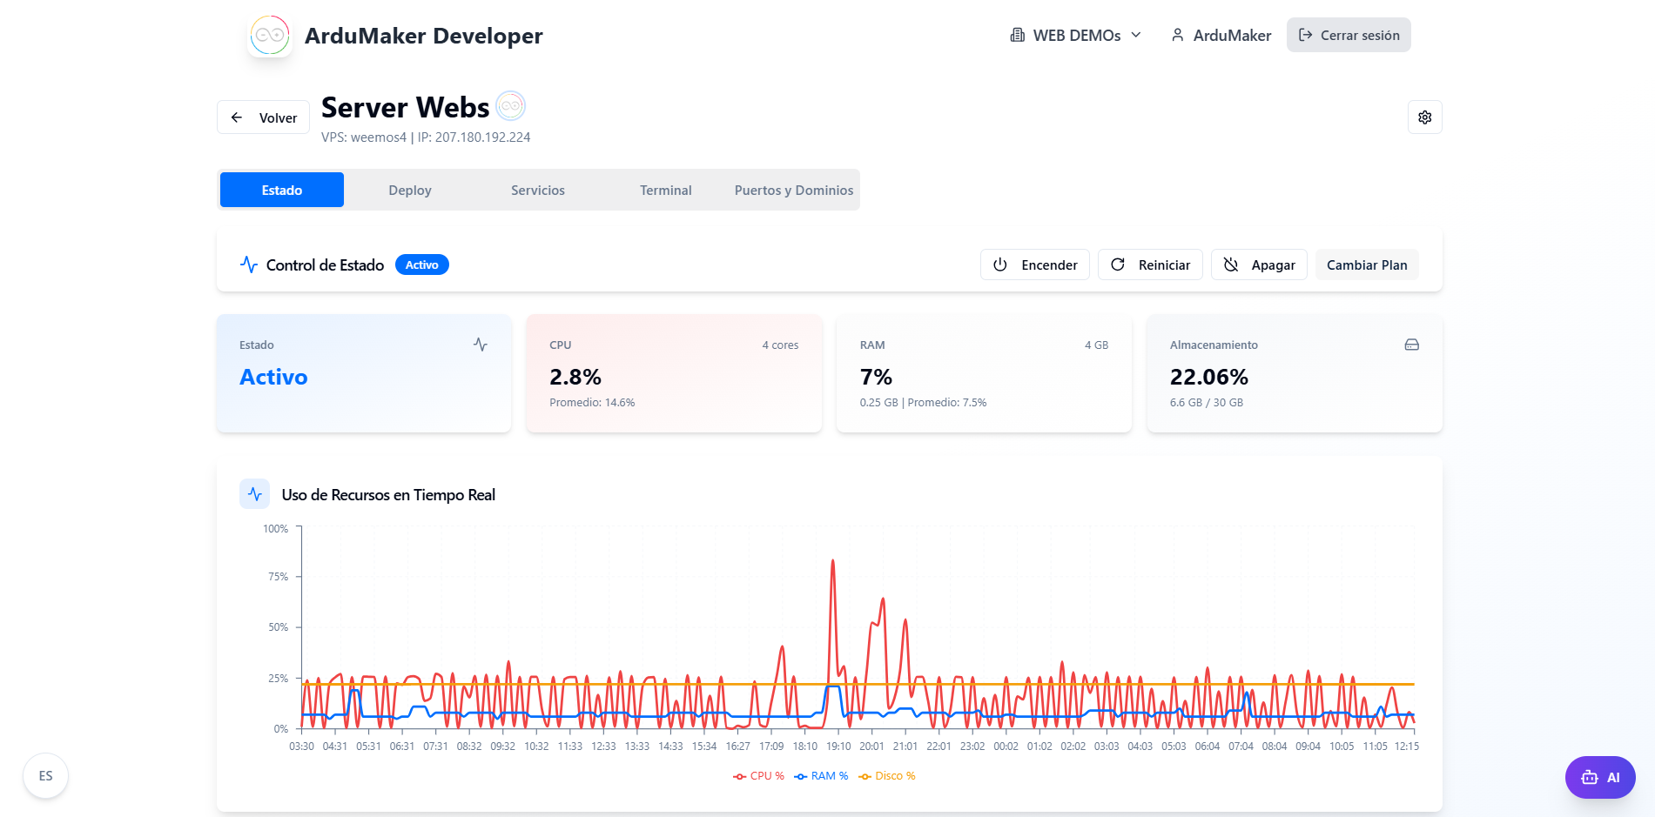
Task: Open the AI assistant button
Action: (x=1600, y=777)
